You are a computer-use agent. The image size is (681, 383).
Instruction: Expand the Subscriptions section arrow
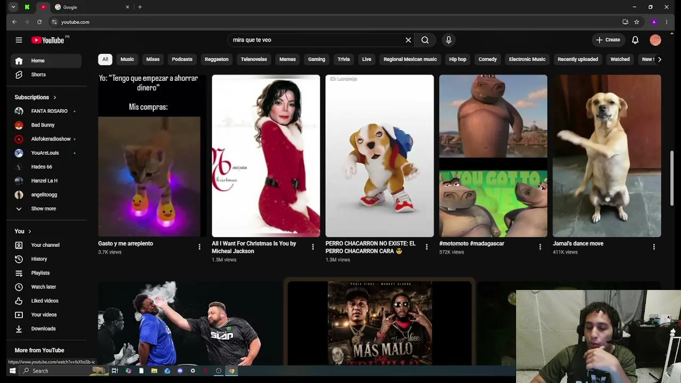54,97
